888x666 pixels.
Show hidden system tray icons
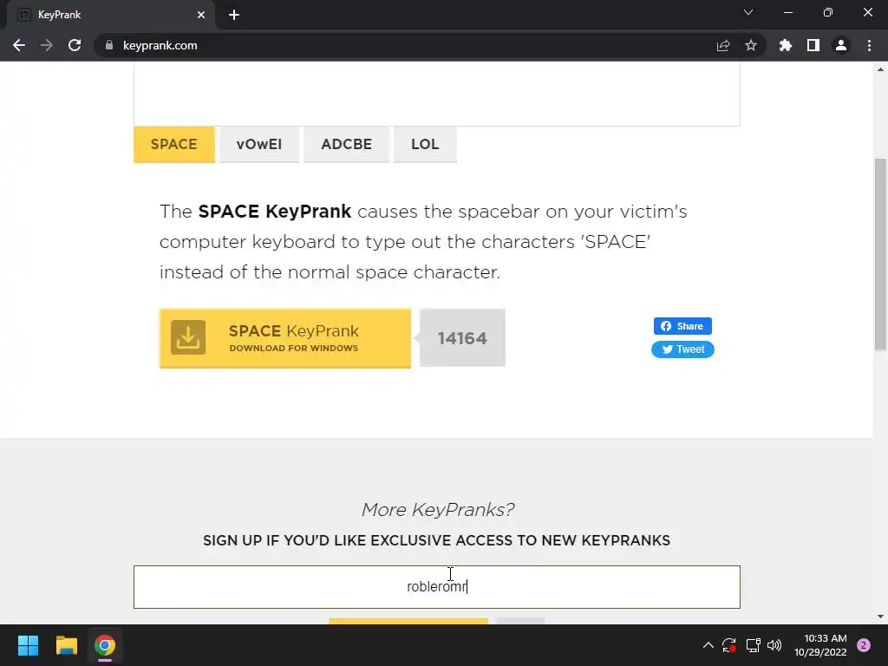coord(708,645)
